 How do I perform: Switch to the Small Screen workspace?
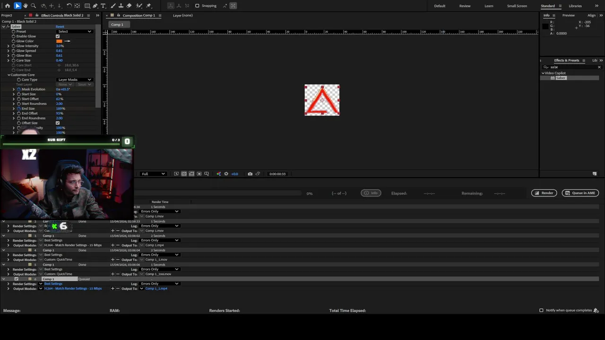click(x=517, y=6)
